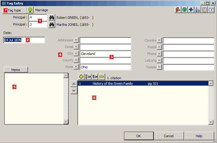The image size is (217, 143).
Task: Click the Addressee text field
Action: click(105, 40)
